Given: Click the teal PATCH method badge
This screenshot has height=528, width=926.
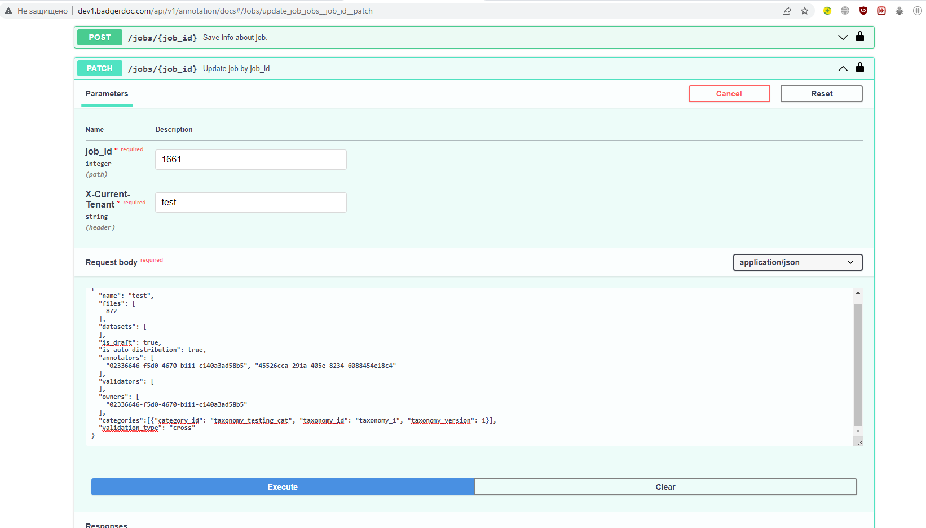Looking at the screenshot, I should (100, 68).
